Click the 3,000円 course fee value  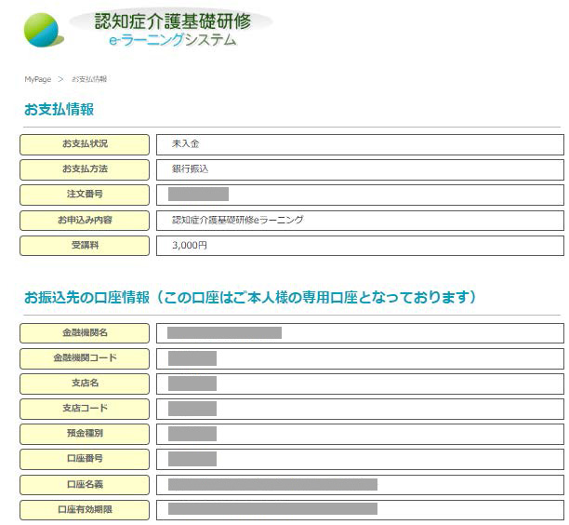[x=190, y=246]
